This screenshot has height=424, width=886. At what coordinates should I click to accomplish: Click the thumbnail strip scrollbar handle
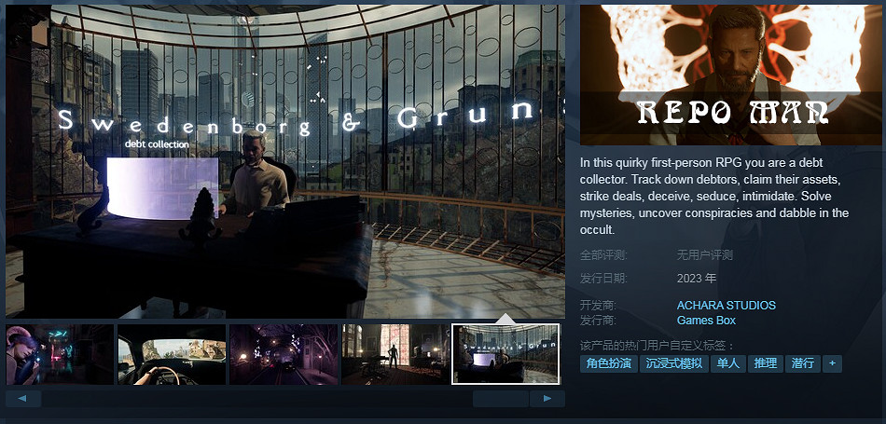click(501, 399)
